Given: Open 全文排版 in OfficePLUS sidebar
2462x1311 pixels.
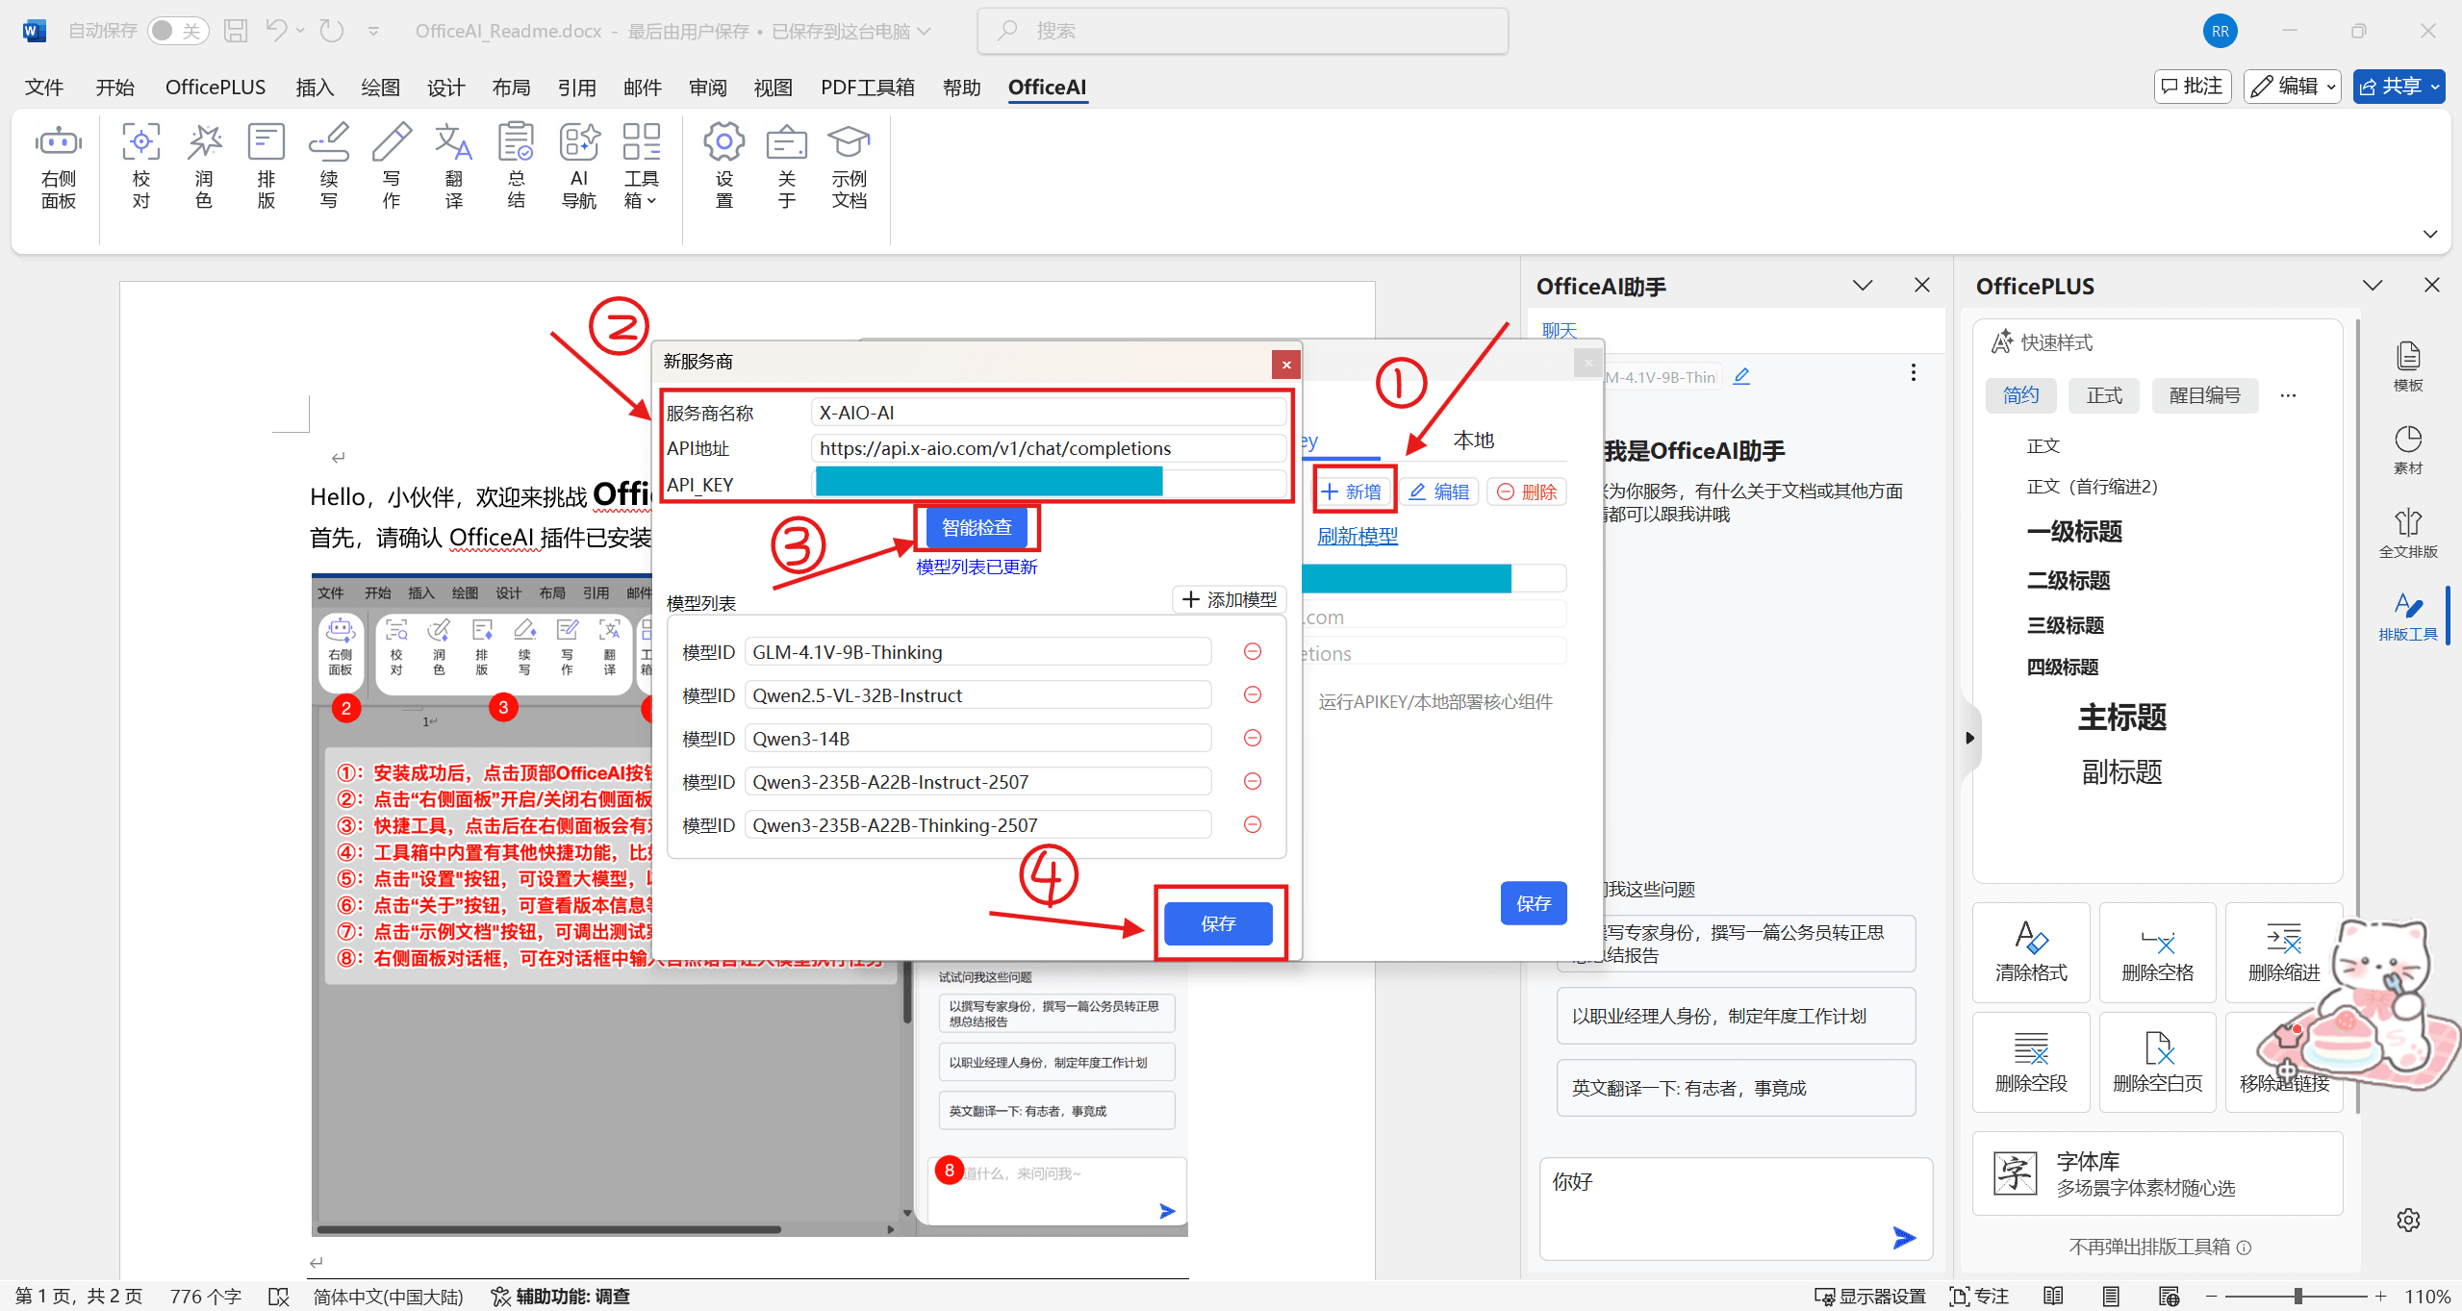Looking at the screenshot, I should click(x=2407, y=532).
